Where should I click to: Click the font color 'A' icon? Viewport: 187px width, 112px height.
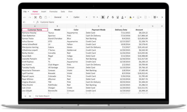[x=123, y=17]
